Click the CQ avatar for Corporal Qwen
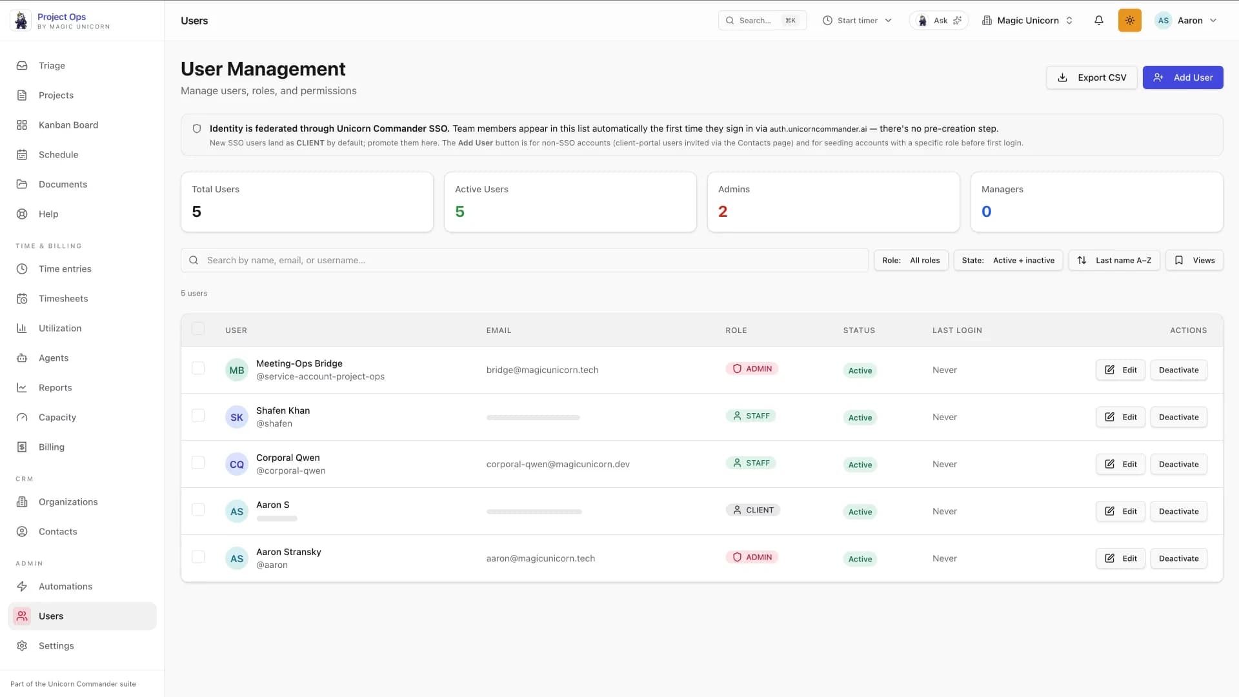The height and width of the screenshot is (697, 1239). 237,465
